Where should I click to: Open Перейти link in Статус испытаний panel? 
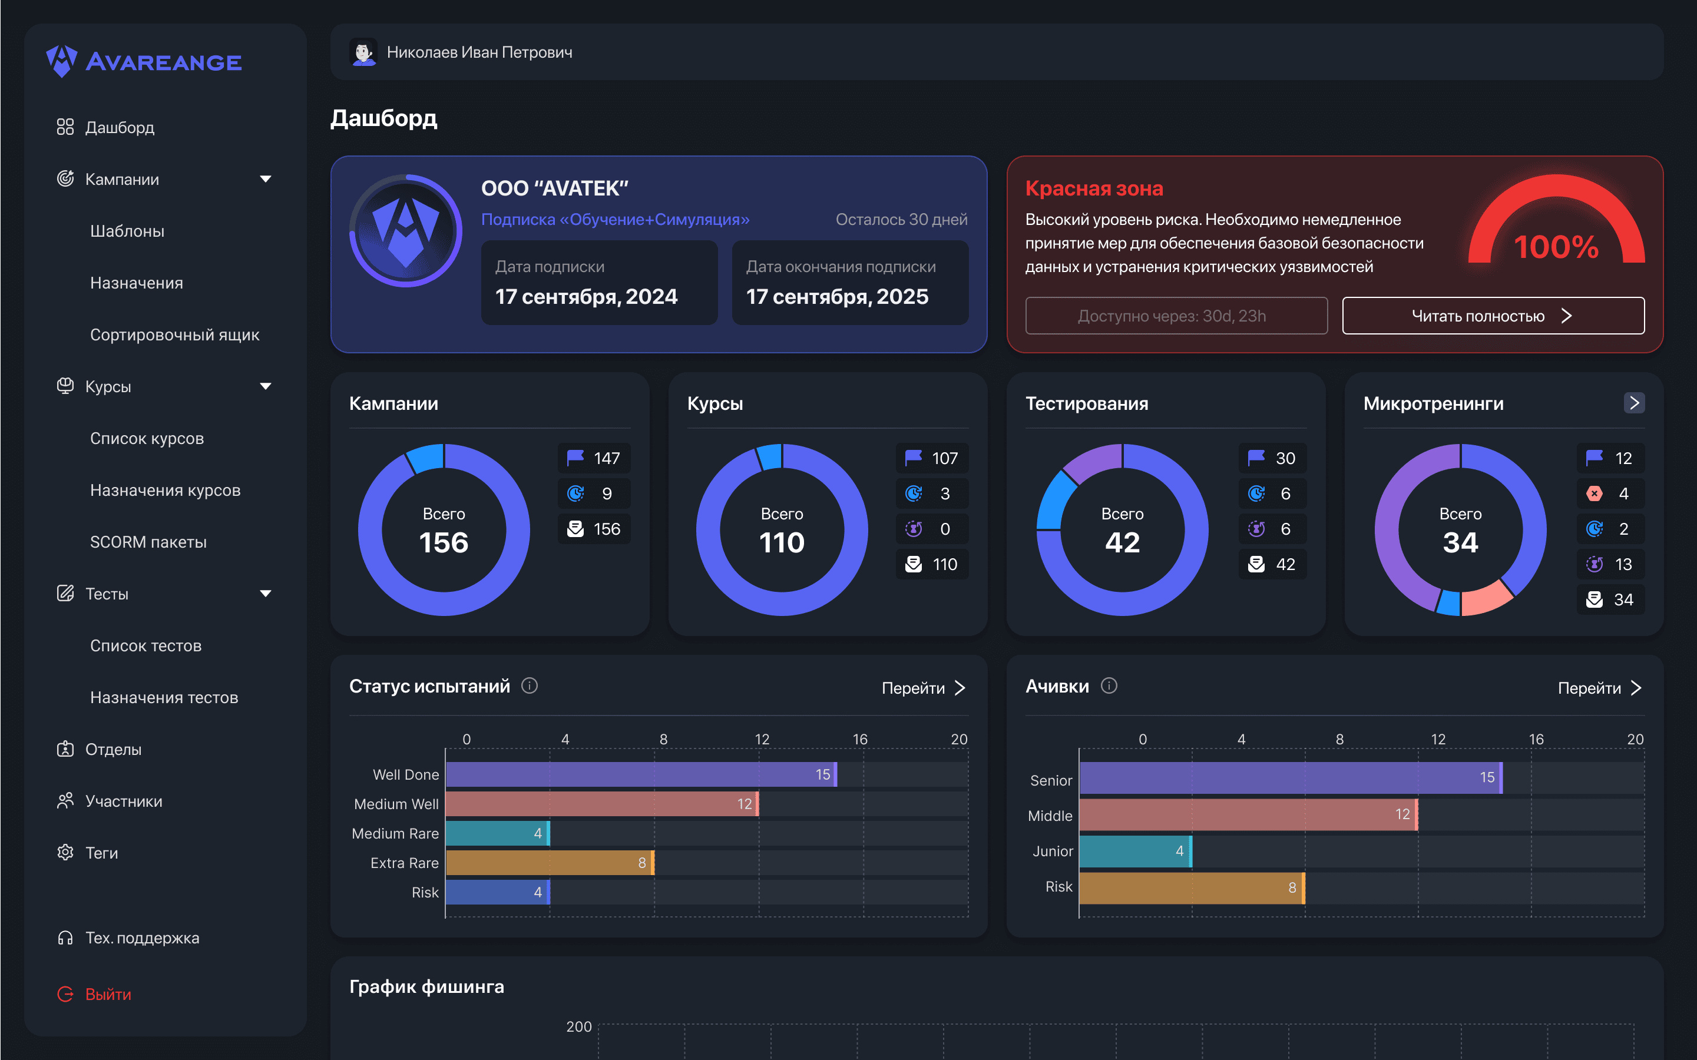(923, 688)
